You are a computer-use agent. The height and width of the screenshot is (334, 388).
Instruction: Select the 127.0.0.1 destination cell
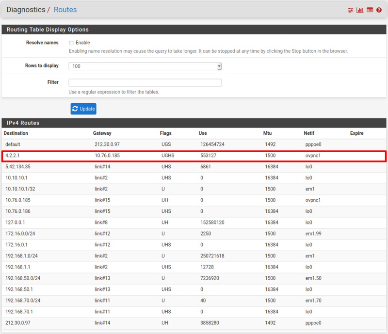[15, 222]
